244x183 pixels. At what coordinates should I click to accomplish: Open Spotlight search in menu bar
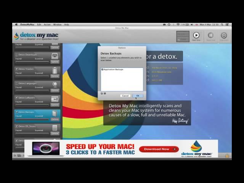click(222, 24)
